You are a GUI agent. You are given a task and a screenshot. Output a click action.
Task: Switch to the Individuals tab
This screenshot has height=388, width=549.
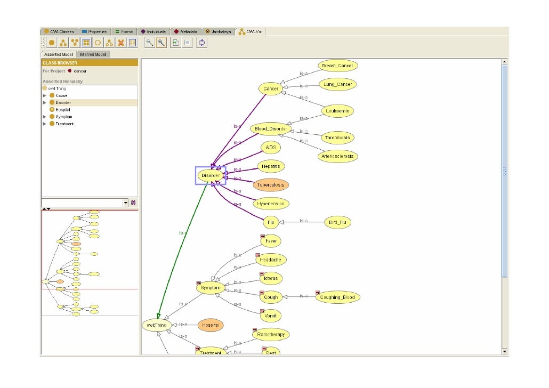pyautogui.click(x=154, y=31)
